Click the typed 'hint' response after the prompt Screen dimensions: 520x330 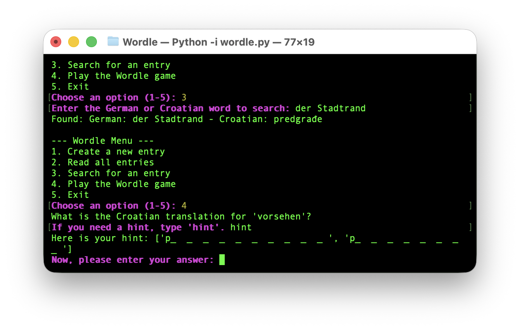(x=241, y=227)
